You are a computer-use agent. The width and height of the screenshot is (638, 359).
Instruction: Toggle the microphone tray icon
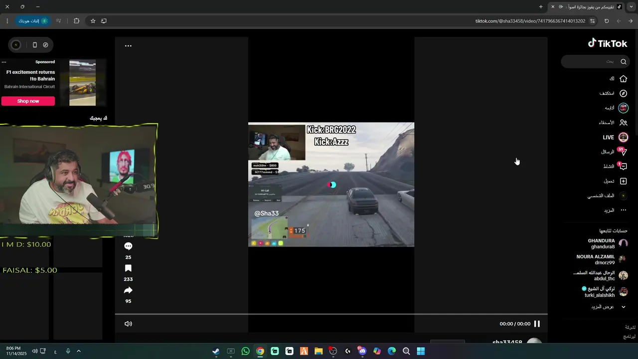[x=68, y=351]
